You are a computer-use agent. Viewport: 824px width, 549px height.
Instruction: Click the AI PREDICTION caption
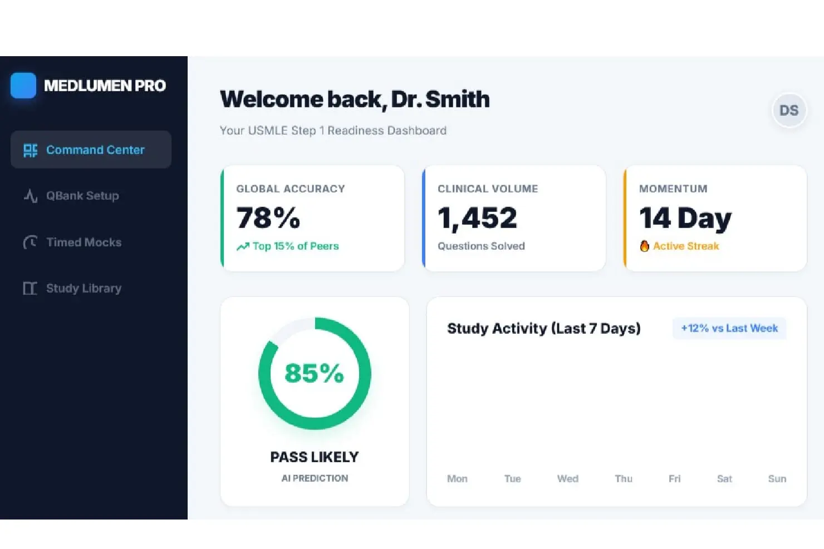click(315, 478)
